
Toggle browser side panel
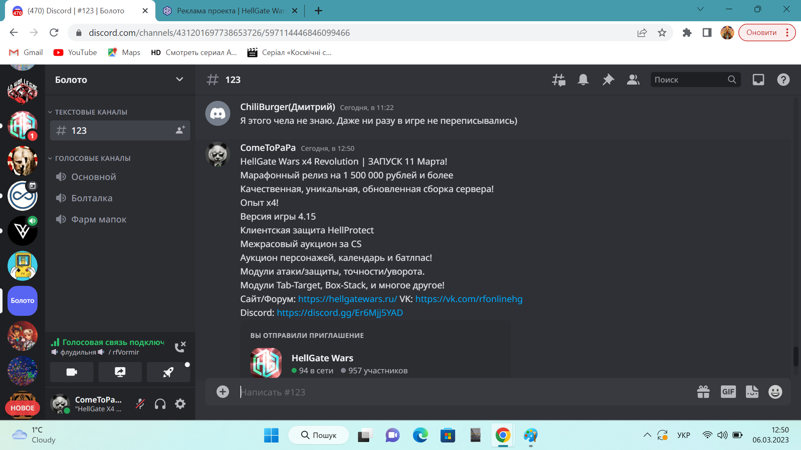[707, 32]
